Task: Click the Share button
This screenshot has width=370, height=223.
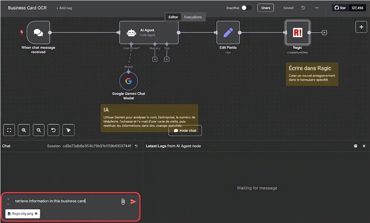Action: (265, 8)
